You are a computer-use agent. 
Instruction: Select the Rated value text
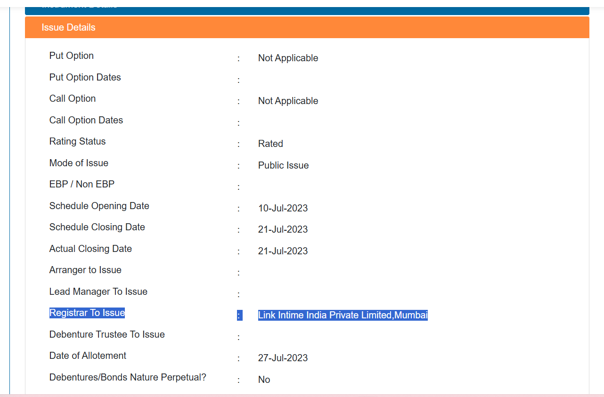[x=270, y=144]
